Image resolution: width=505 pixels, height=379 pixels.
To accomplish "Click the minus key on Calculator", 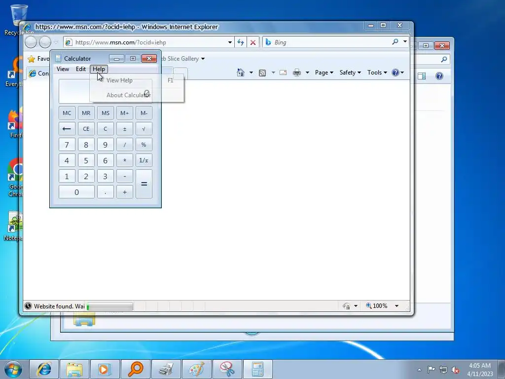I will coord(125,176).
